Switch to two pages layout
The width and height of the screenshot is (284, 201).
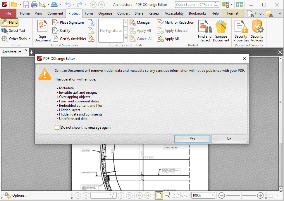pyautogui.click(x=175, y=195)
